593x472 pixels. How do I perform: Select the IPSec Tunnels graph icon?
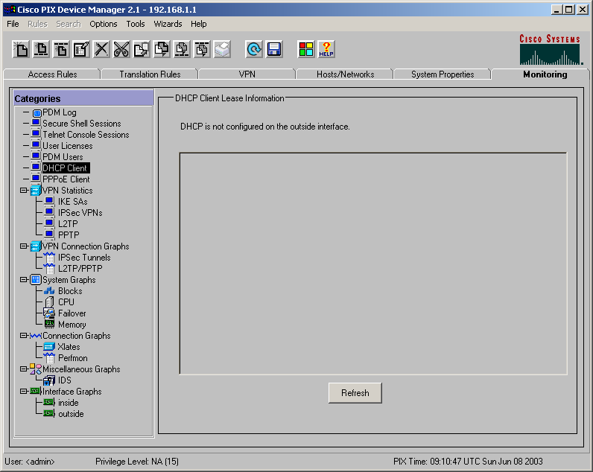tap(49, 258)
